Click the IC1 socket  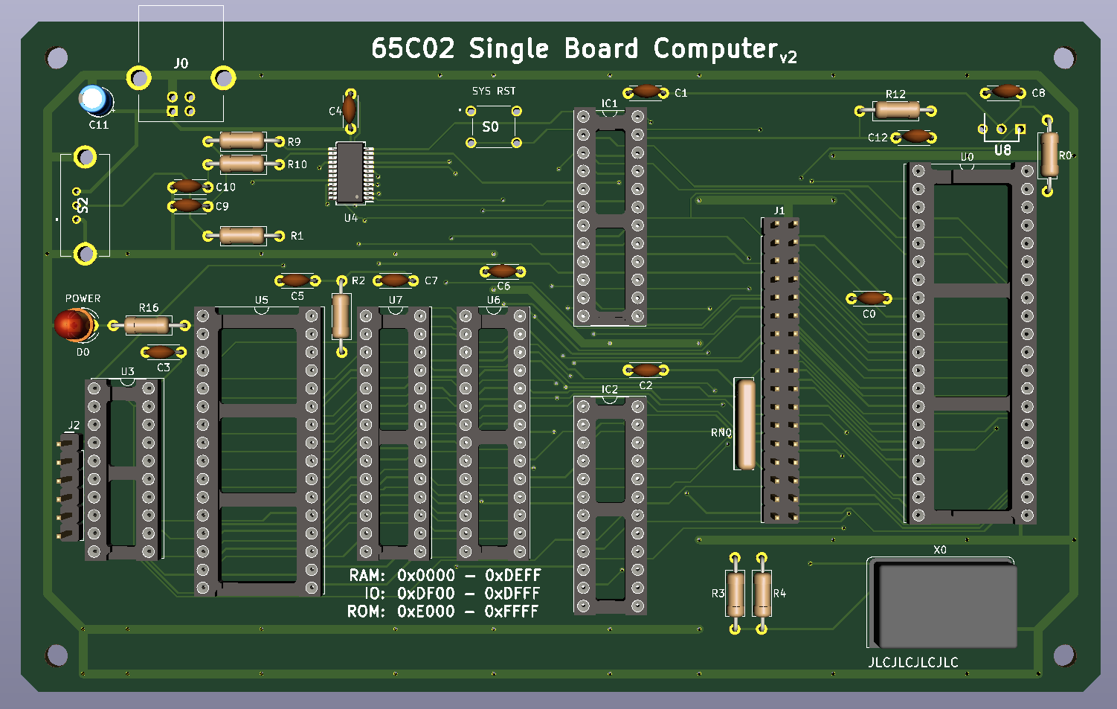point(610,217)
